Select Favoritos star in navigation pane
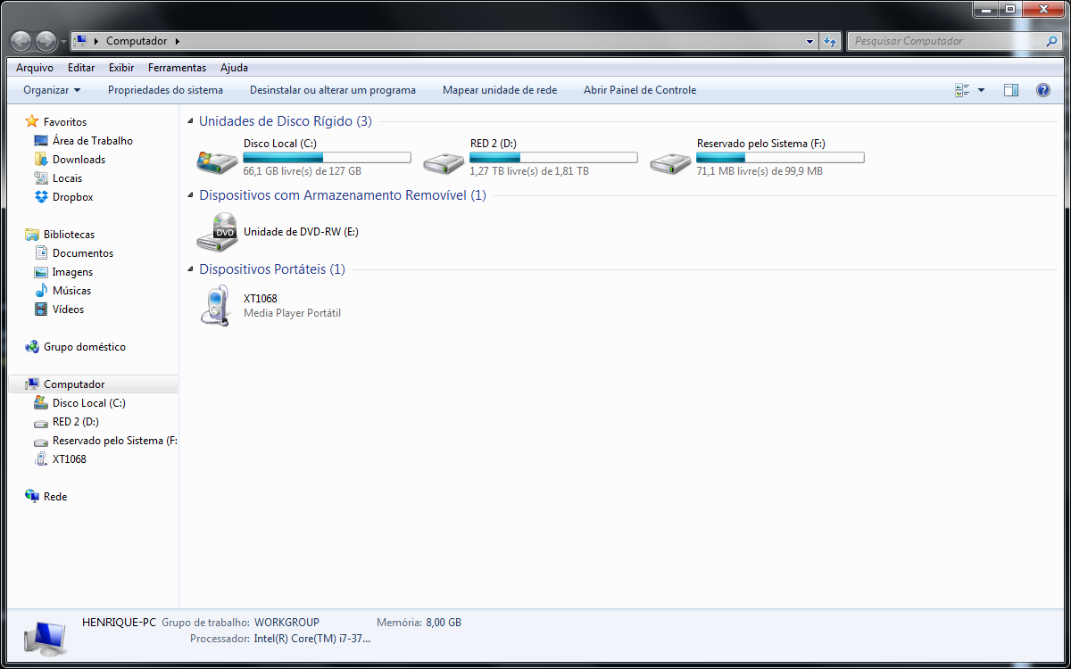Screen dimensions: 1071x669 tap(32, 121)
